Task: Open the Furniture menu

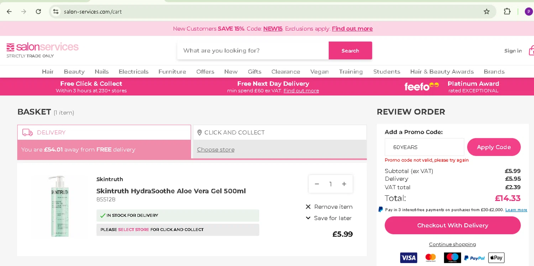Action: pos(172,71)
